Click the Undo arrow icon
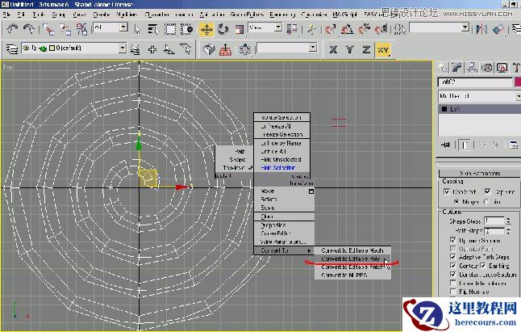 13,28
